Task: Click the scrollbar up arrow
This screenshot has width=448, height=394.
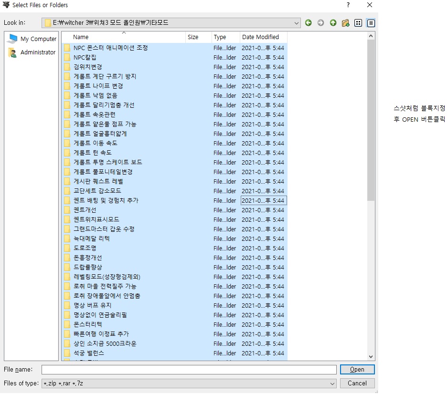Action: (371, 36)
